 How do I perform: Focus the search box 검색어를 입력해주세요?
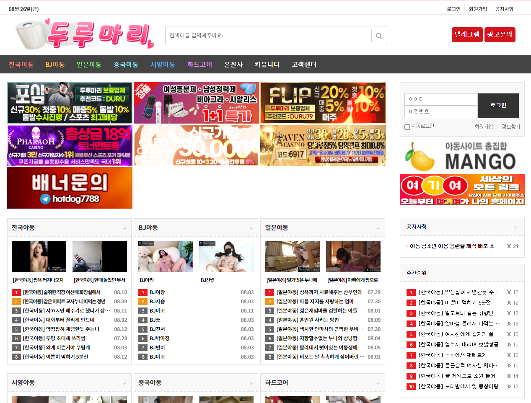[268, 36]
